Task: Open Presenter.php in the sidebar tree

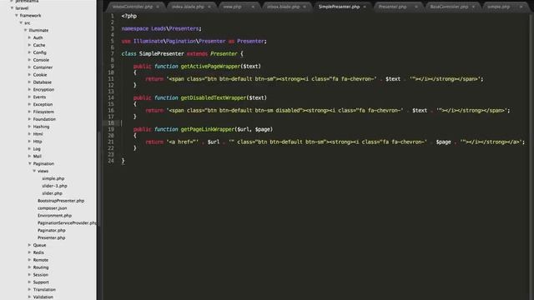Action: (52, 237)
